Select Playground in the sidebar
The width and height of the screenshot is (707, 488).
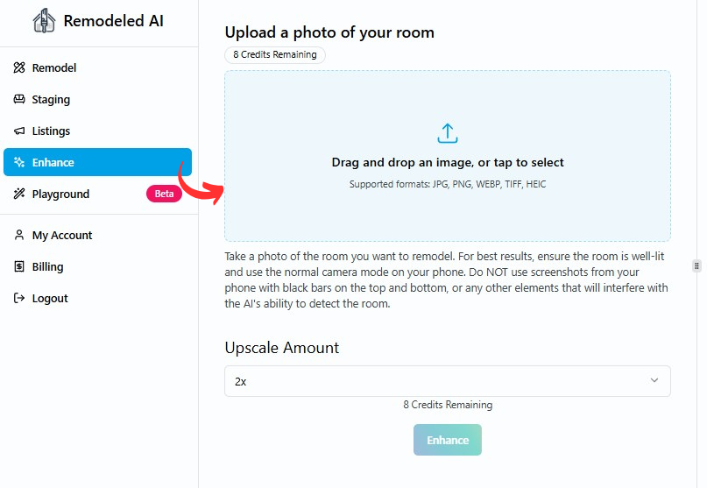[60, 194]
